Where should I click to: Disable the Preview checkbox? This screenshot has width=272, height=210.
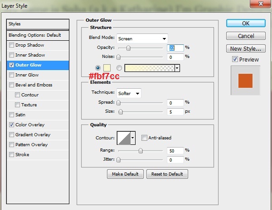[x=234, y=59]
